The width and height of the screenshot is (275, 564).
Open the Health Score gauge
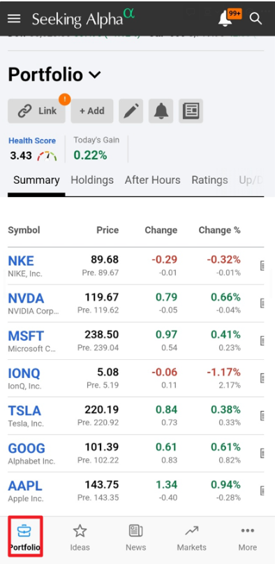point(47,156)
